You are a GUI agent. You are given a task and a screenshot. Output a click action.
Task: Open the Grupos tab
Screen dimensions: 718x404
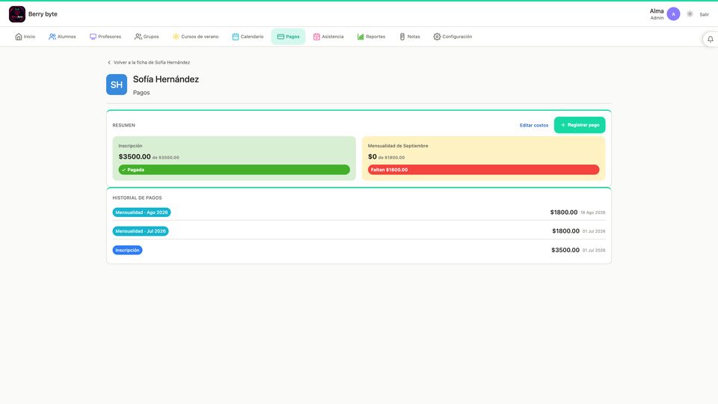[147, 37]
